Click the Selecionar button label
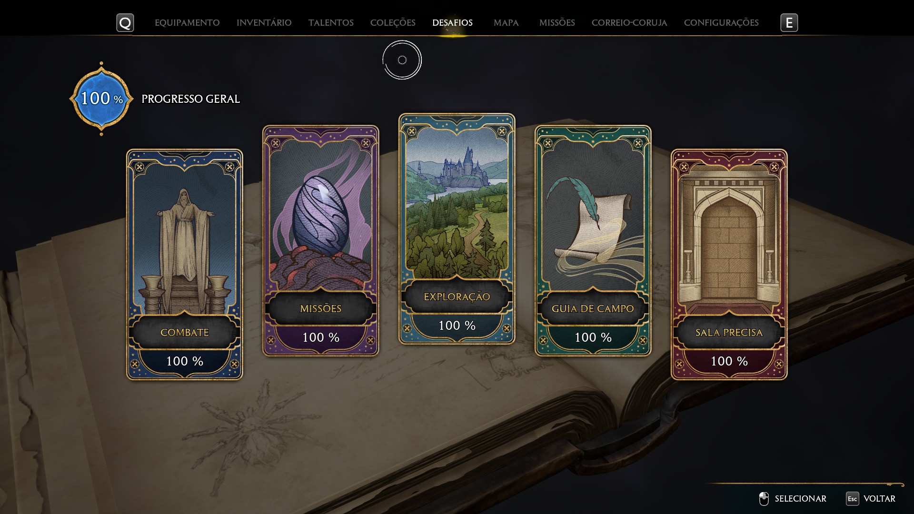 click(x=800, y=499)
